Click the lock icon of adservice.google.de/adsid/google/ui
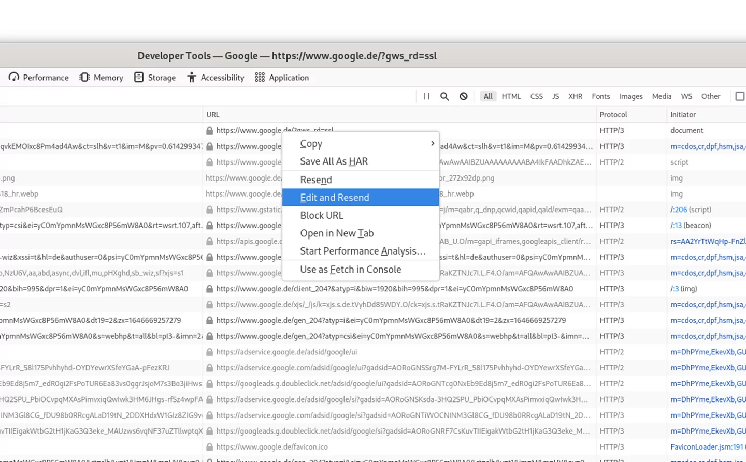The width and height of the screenshot is (746, 462). (210, 352)
